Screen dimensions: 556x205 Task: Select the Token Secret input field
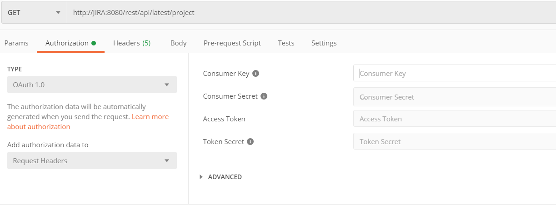455,141
